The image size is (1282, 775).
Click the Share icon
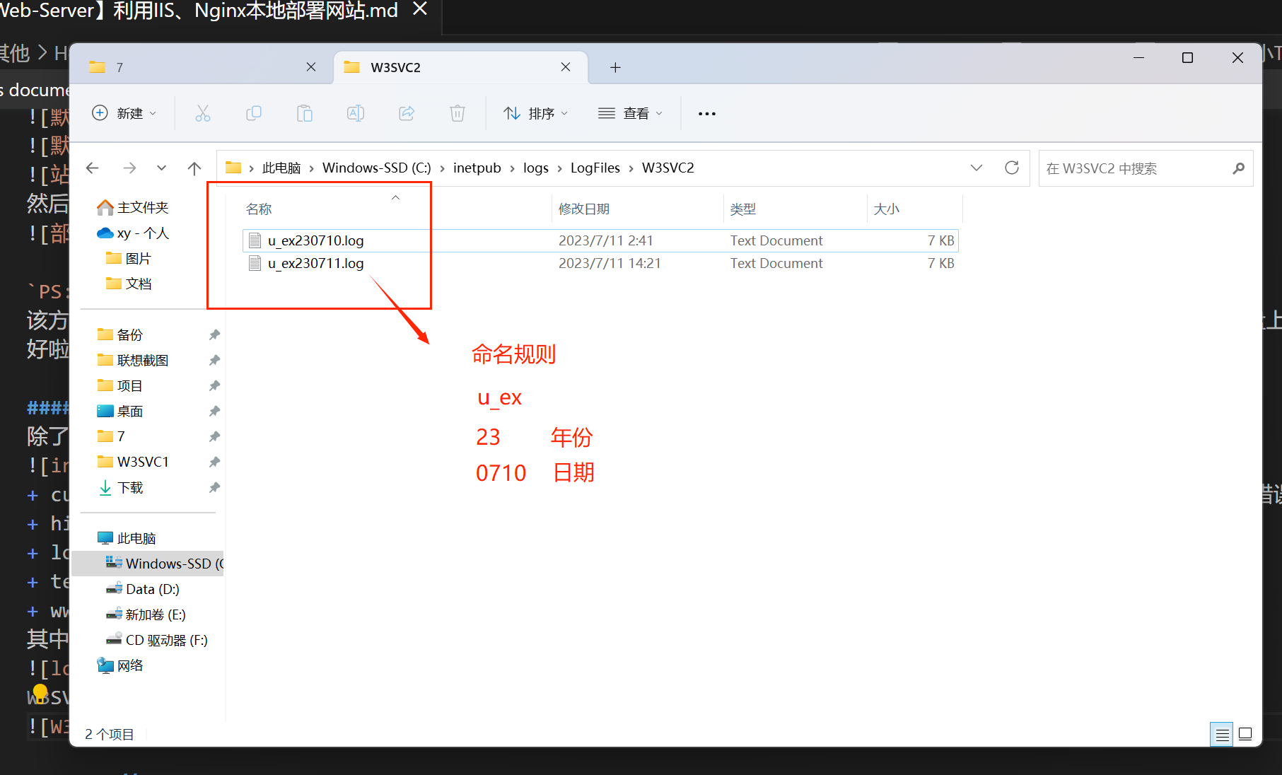tap(407, 113)
